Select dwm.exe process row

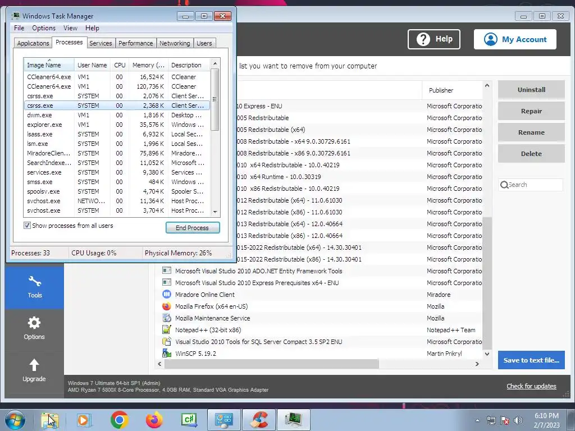click(x=117, y=115)
